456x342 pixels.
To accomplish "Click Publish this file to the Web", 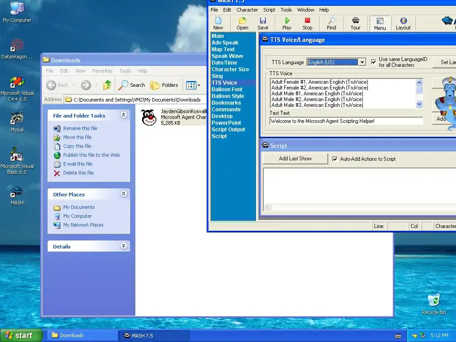I will [92, 155].
